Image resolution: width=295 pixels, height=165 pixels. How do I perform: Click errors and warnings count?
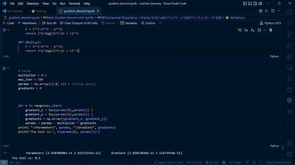coord(15,162)
